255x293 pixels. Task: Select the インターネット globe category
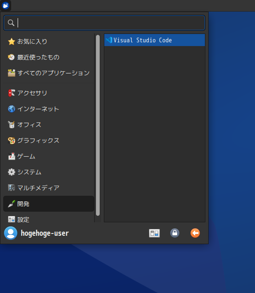pyautogui.click(x=49, y=109)
